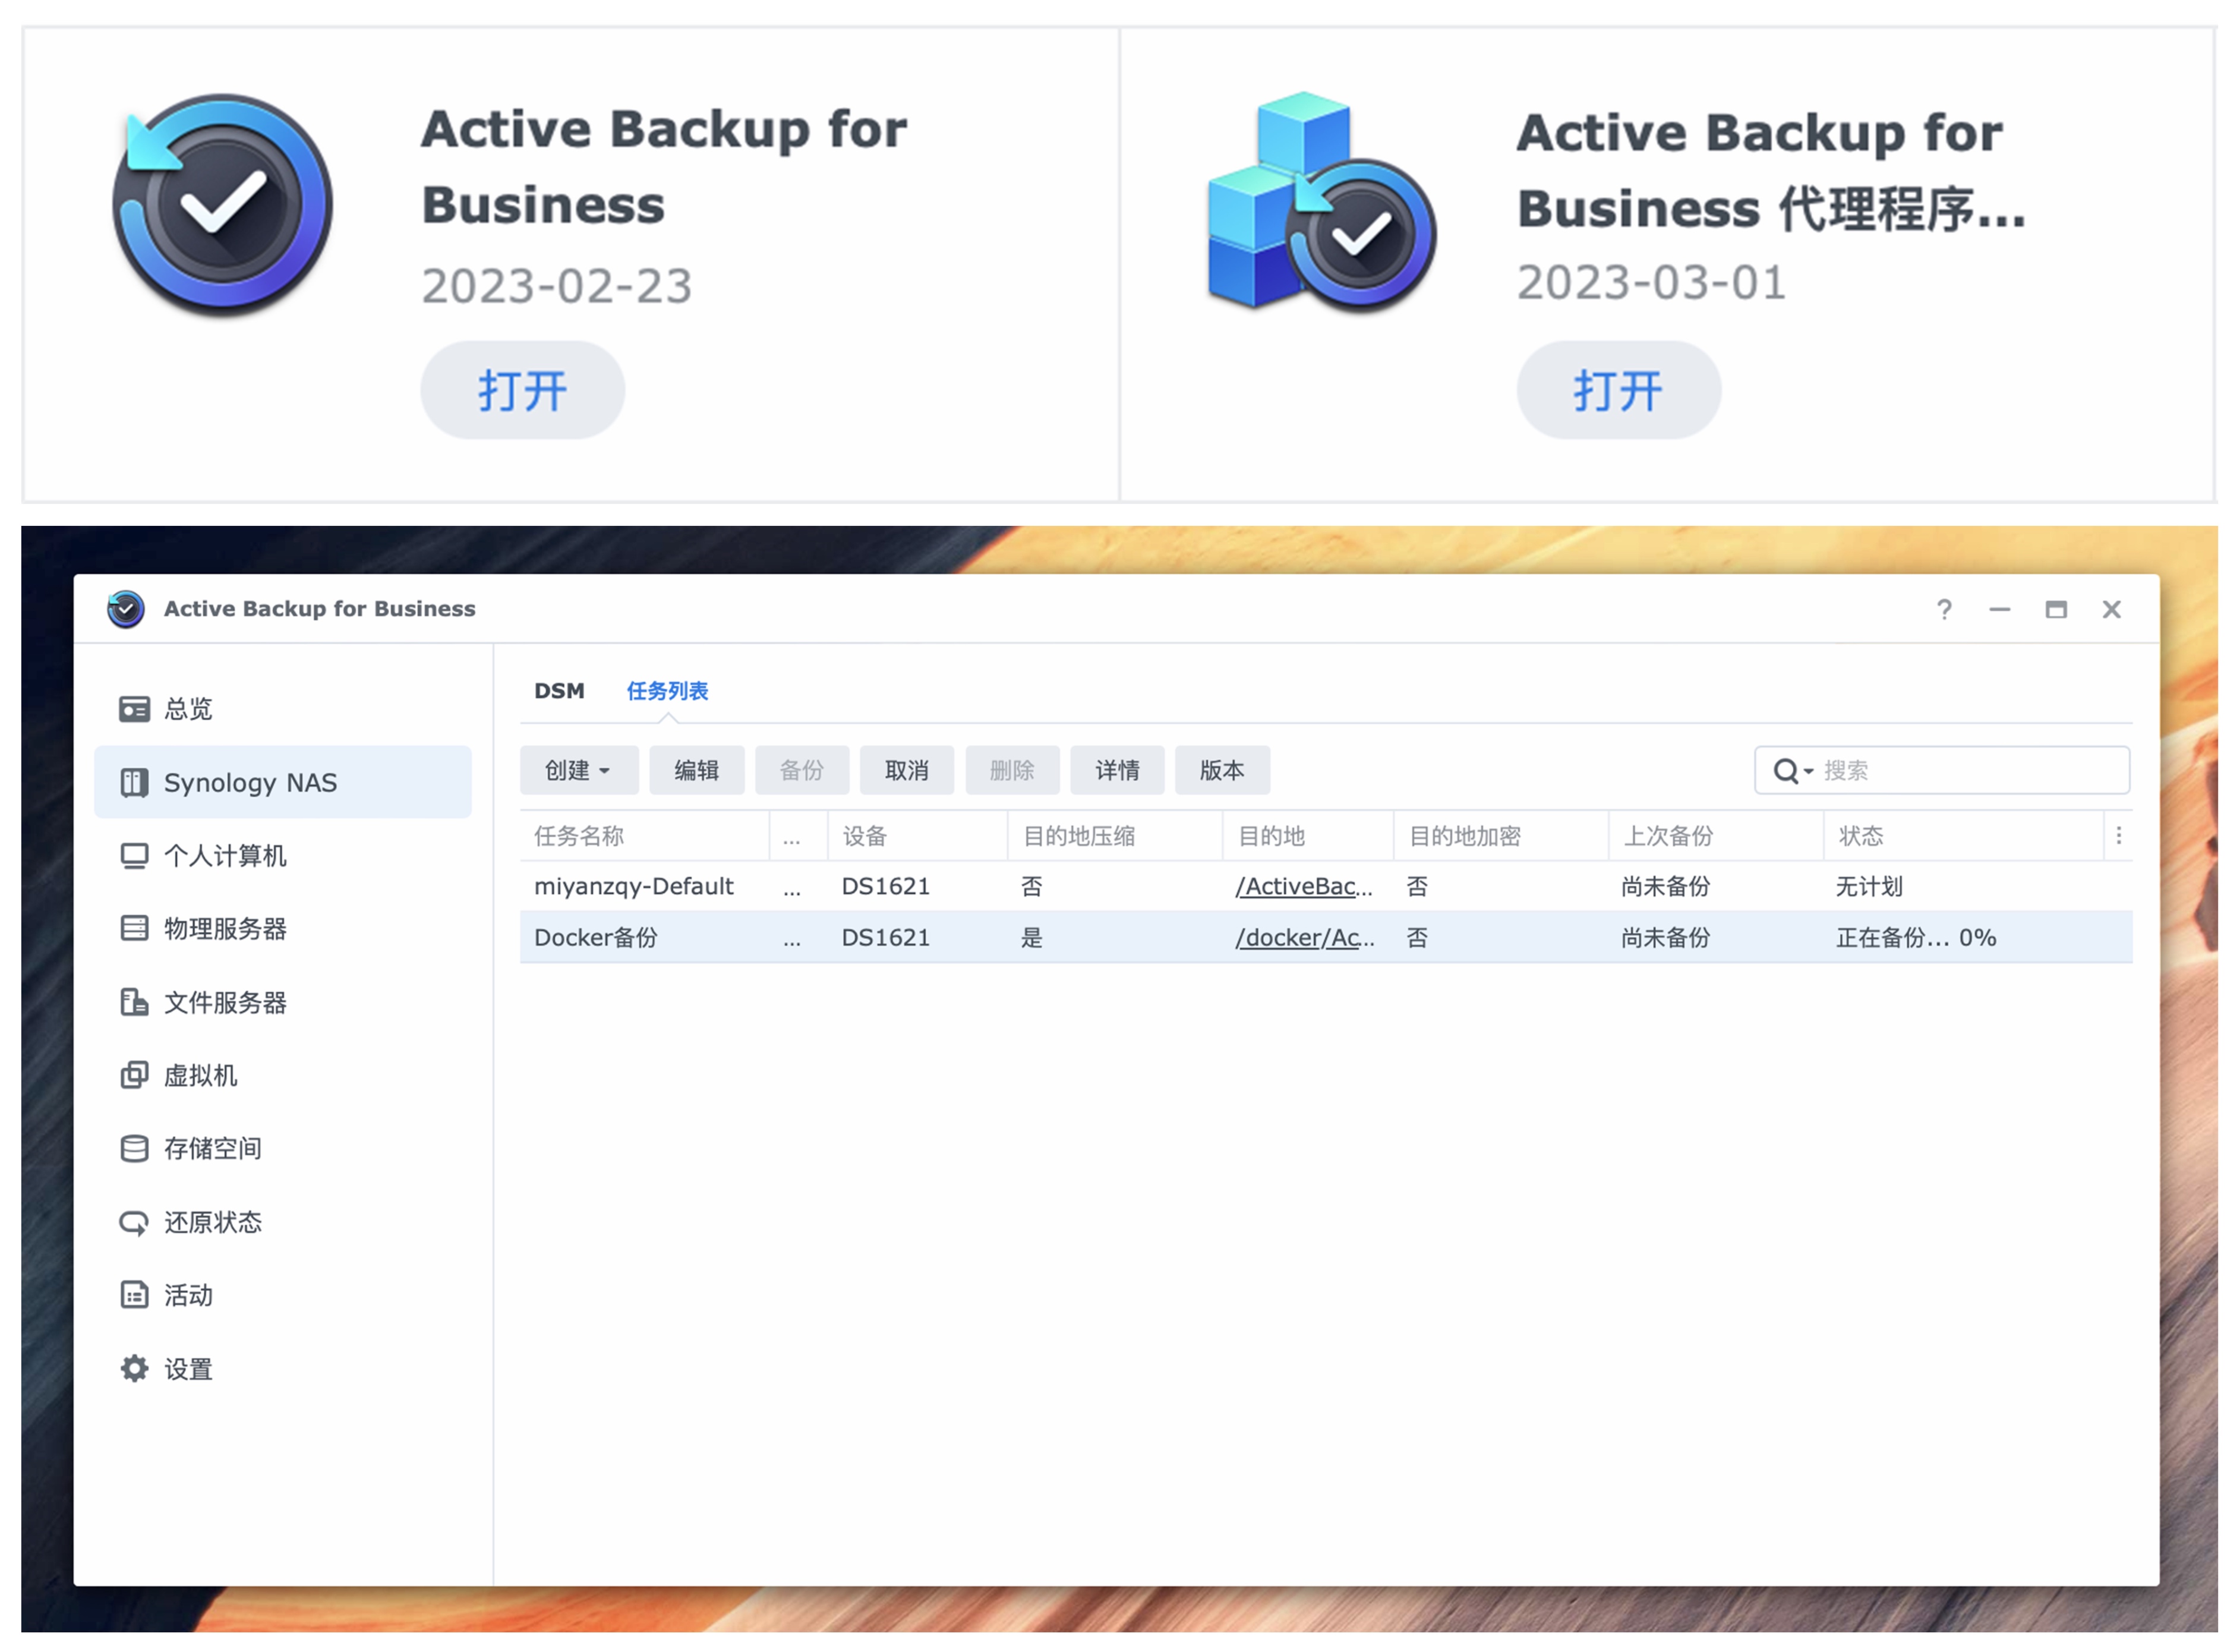Image resolution: width=2240 pixels, height=1652 pixels.
Task: Open the 物理服务器 section
Action: tap(225, 929)
